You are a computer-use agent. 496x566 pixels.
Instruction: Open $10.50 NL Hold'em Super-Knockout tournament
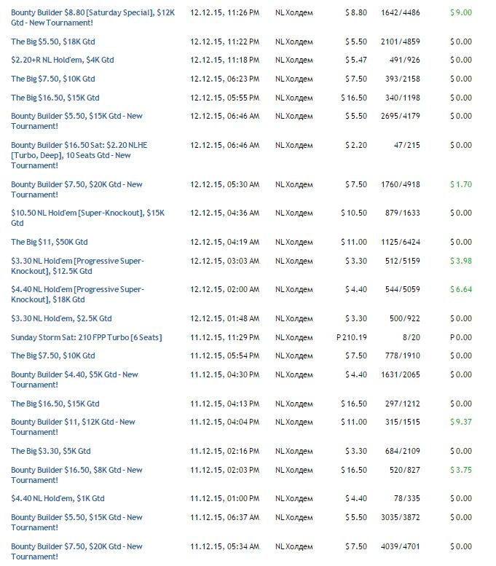87,213
